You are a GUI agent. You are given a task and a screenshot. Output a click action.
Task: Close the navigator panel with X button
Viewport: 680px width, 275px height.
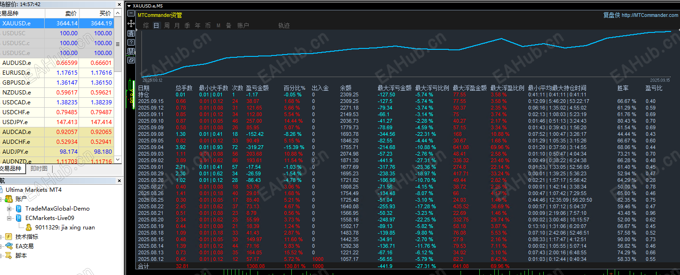[x=118, y=181]
